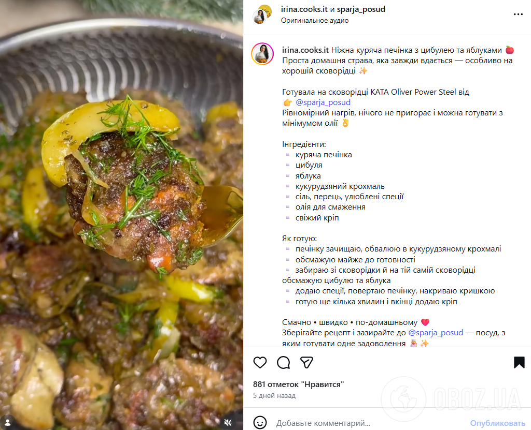Open the author avatar beside the caption
This screenshot has width=531, height=430.
click(262, 54)
